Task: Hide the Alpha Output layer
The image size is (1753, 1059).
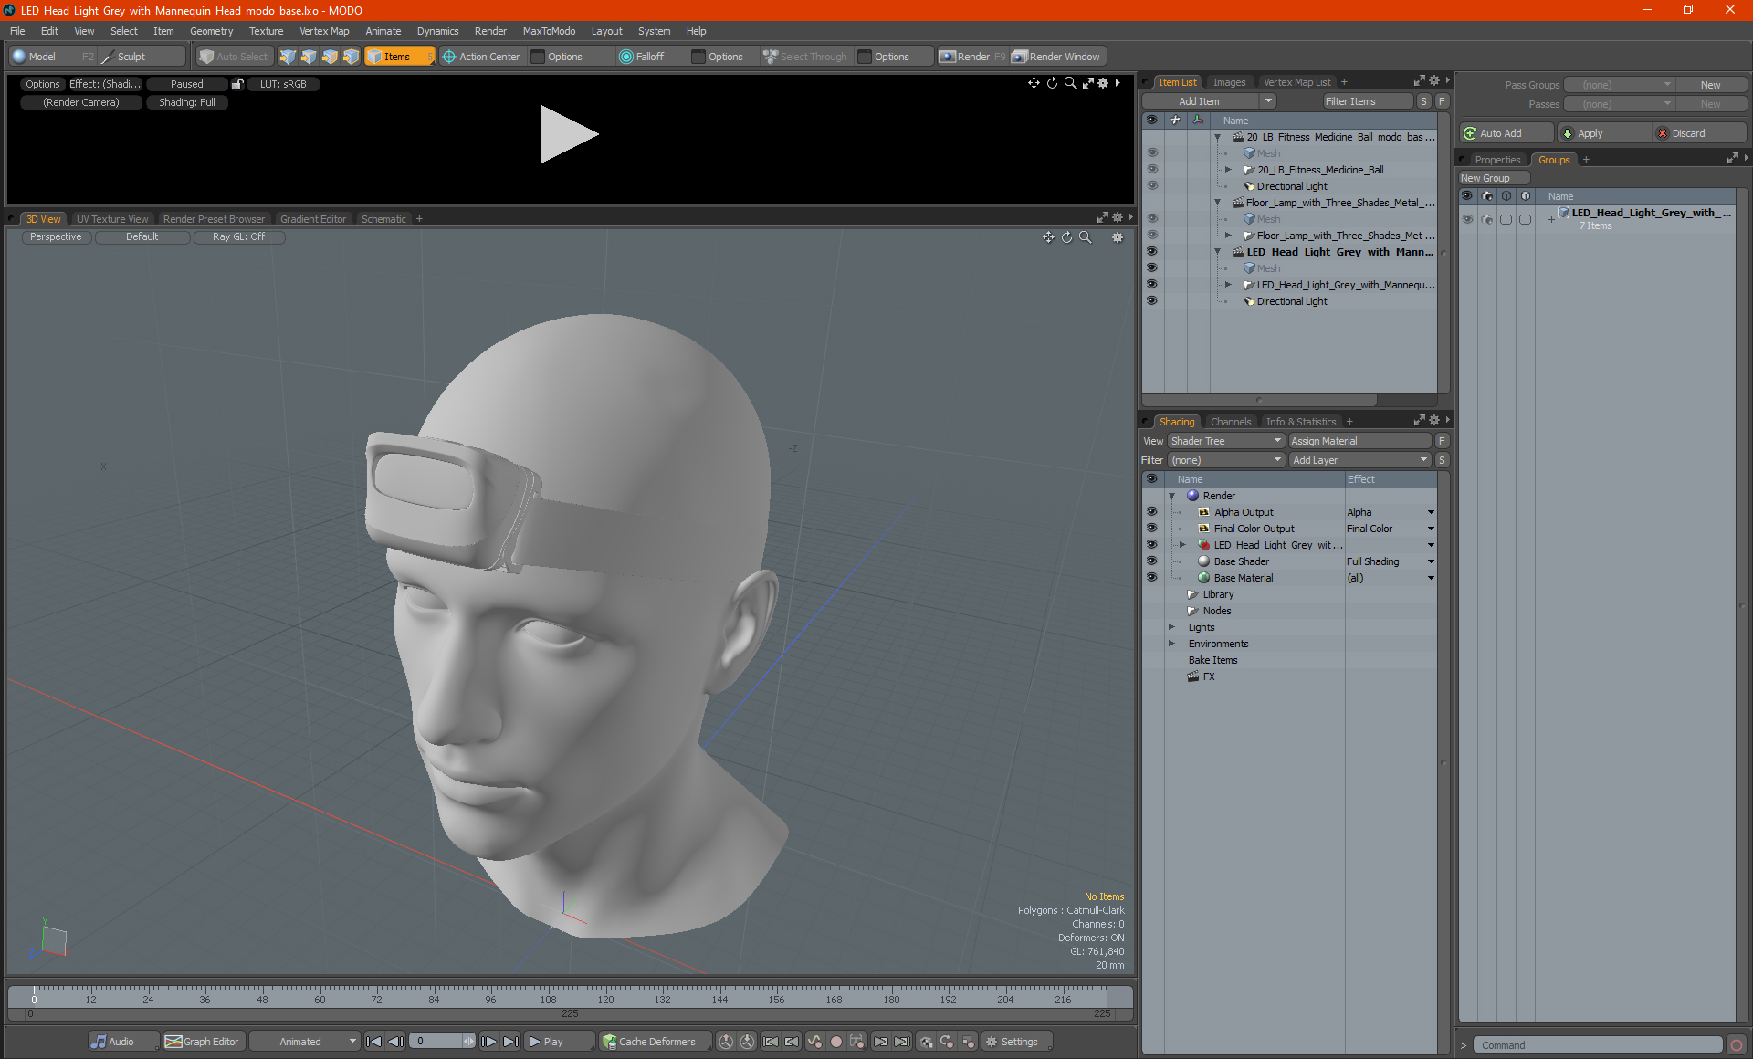Action: (x=1151, y=512)
